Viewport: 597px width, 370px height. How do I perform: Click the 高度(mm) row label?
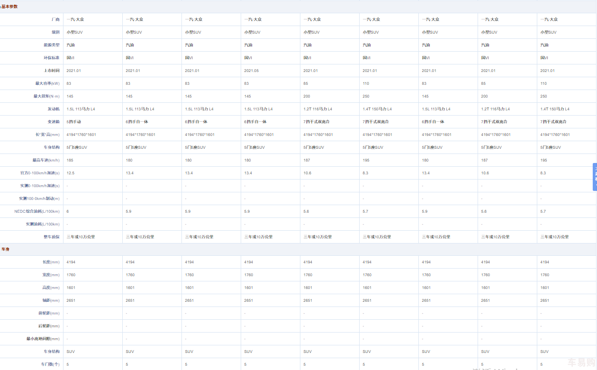pos(51,288)
